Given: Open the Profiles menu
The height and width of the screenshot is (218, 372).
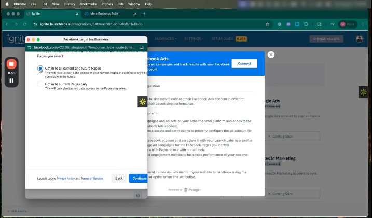Looking at the screenshot, I should click(x=107, y=4).
